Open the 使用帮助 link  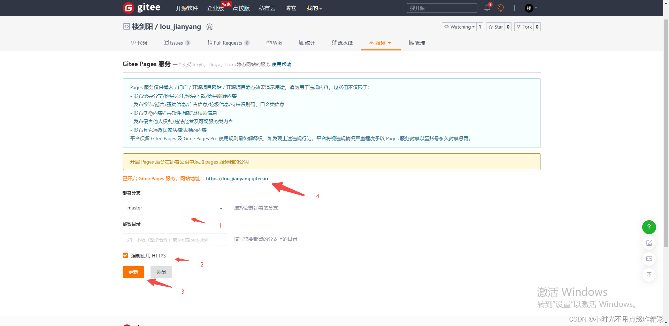[282, 64]
